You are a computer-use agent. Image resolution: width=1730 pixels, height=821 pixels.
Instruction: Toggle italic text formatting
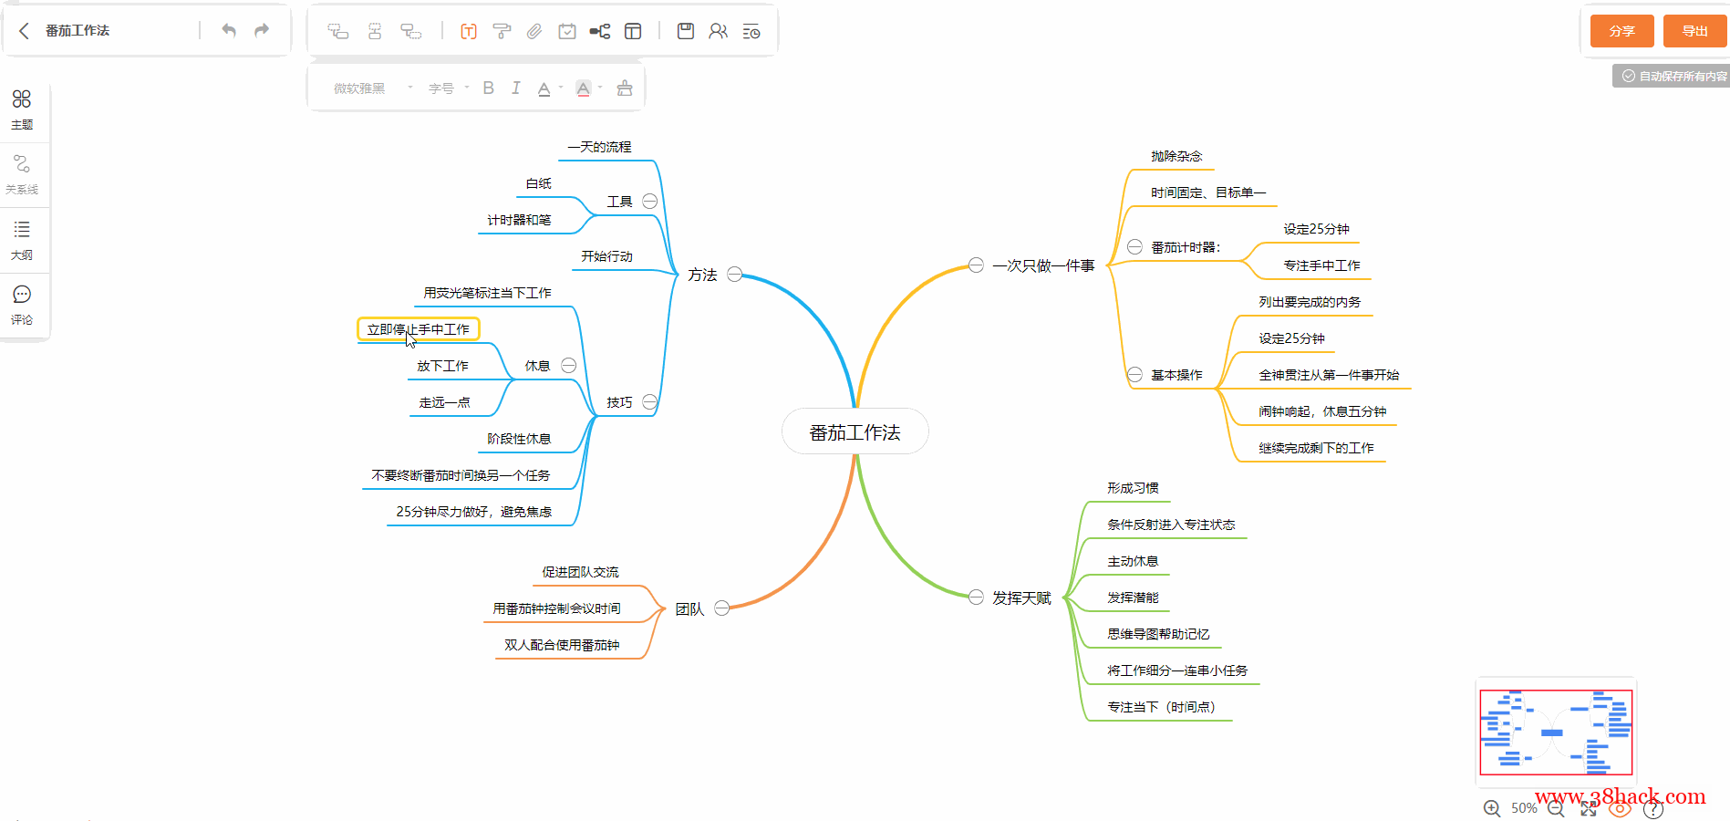point(516,88)
